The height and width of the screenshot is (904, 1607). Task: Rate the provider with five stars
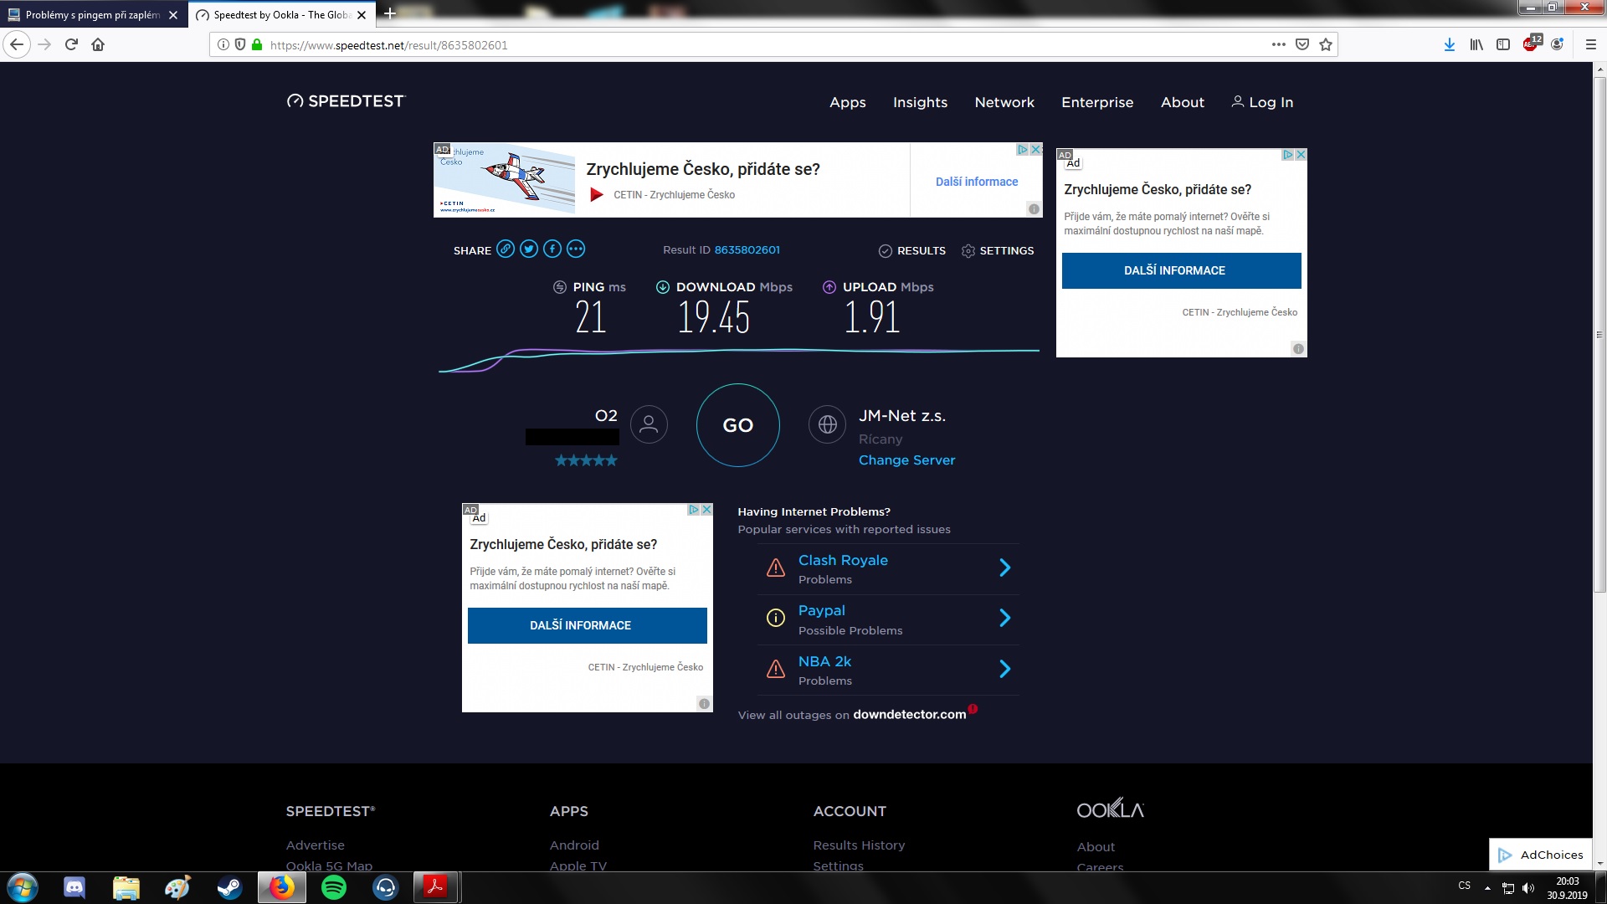click(612, 460)
